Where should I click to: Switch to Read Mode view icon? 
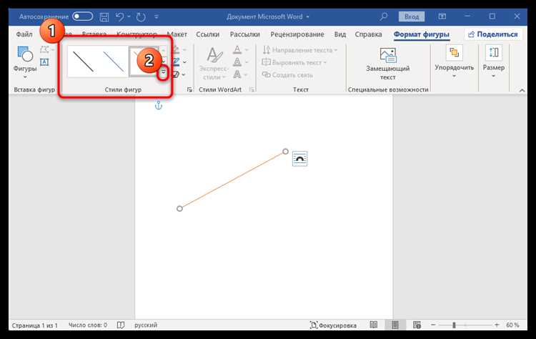(374, 325)
